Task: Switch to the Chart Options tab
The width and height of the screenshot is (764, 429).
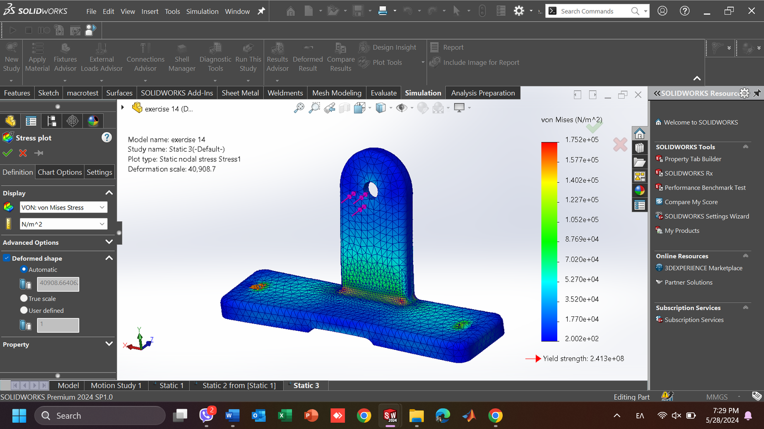Action: tap(60, 172)
